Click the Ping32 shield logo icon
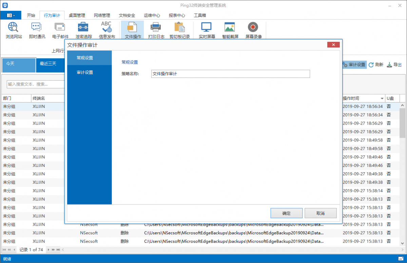This screenshot has width=407, height=263. pos(5,5)
